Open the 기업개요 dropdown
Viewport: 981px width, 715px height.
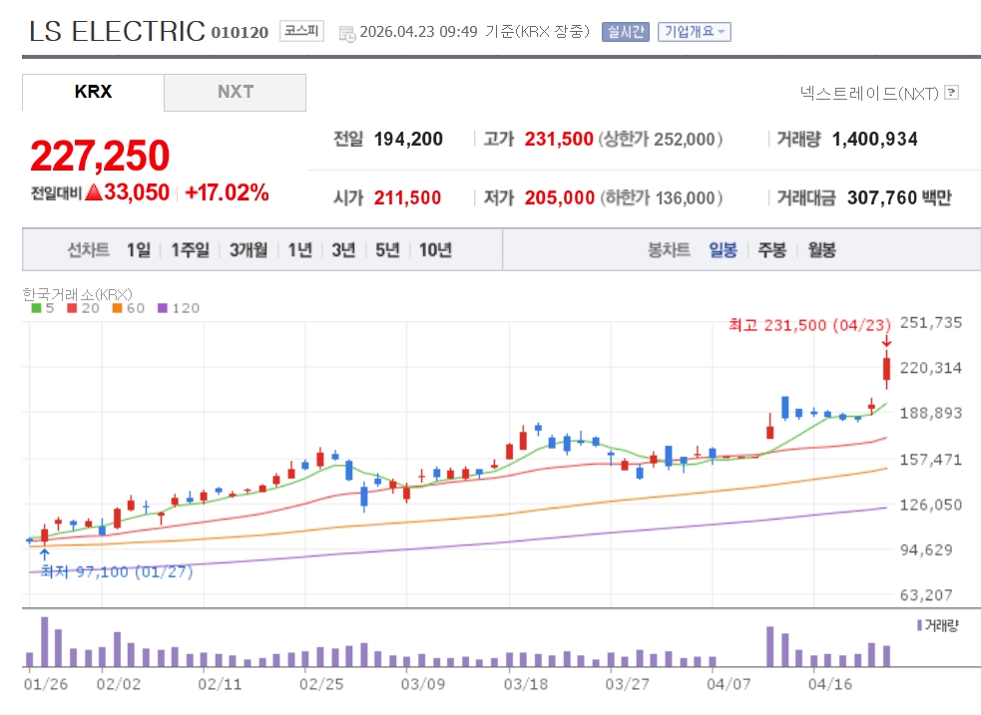tap(695, 31)
